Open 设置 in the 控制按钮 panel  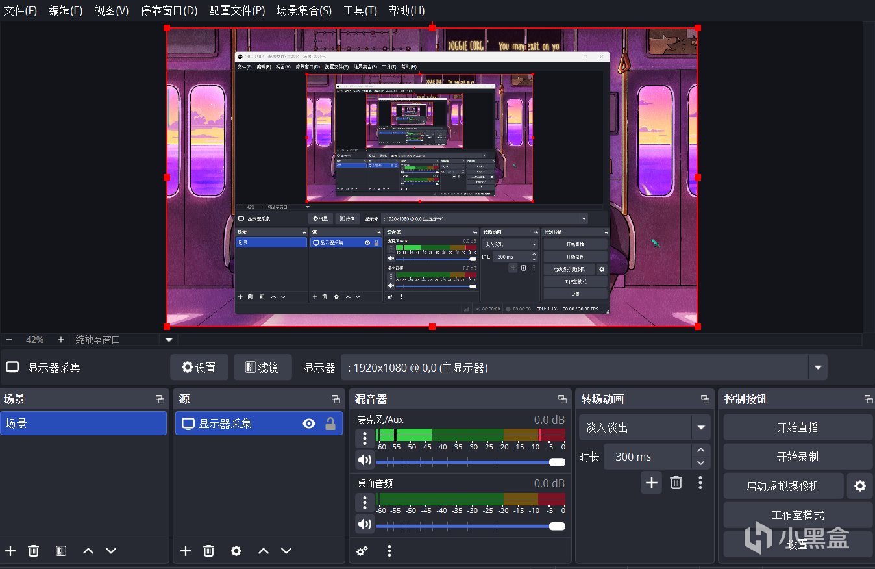point(798,544)
